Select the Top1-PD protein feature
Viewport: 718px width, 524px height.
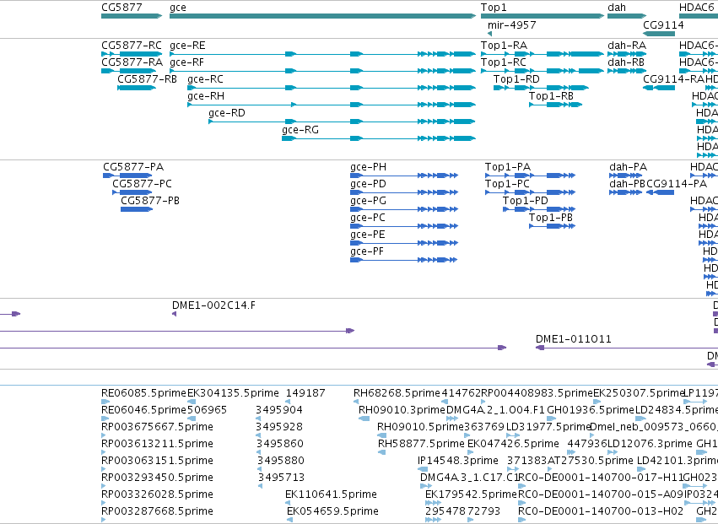coord(539,209)
